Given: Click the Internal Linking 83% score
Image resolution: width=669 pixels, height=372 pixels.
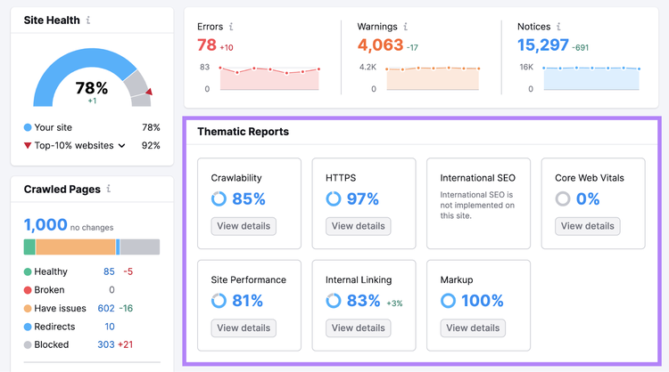Looking at the screenshot, I should coord(364,301).
